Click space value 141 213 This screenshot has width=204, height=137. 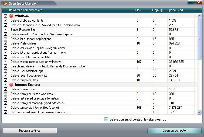[x=174, y=80]
